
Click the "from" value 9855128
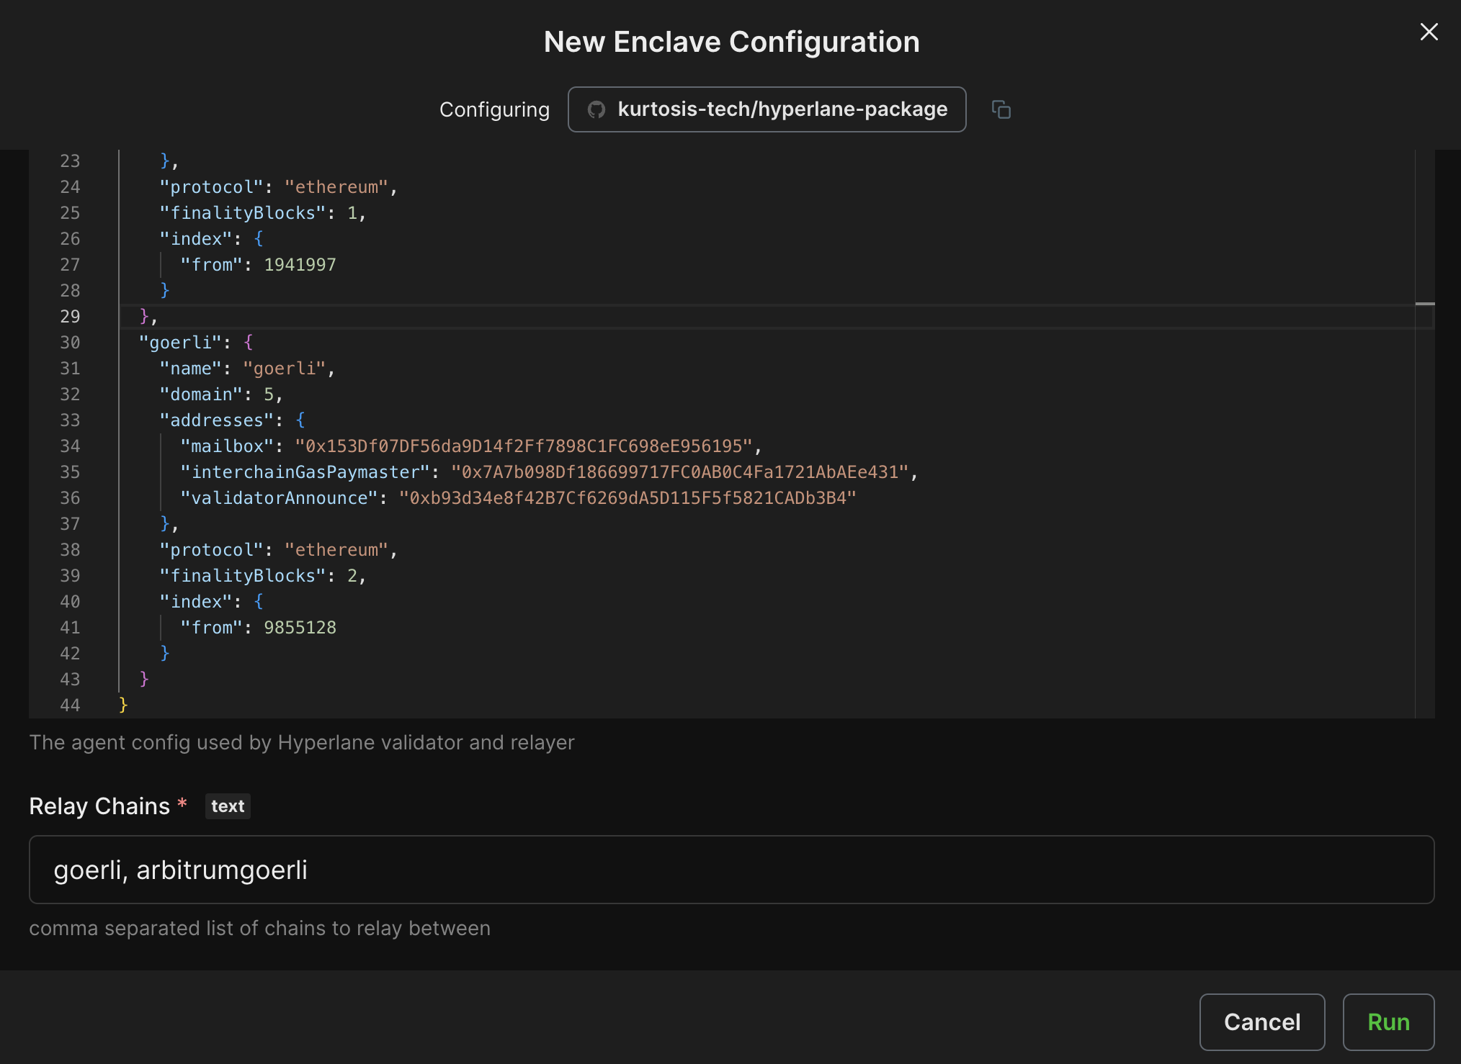300,628
